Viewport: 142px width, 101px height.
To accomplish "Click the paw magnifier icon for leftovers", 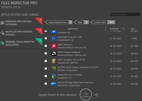I will point(2,23).
